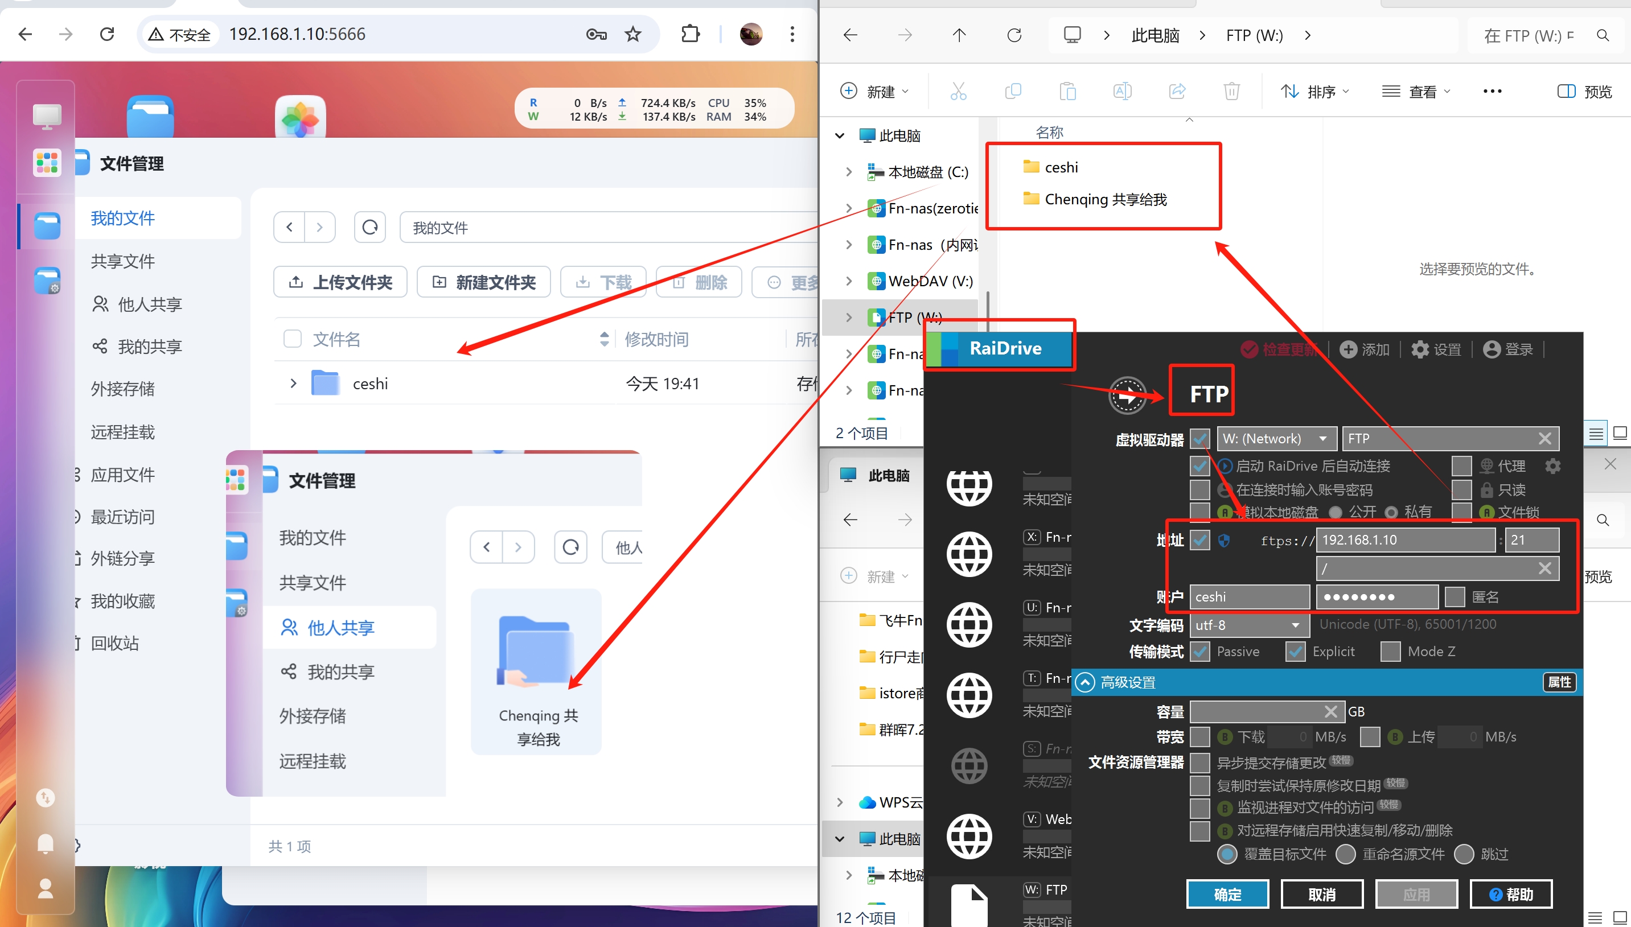Click the 取消 button in RaiDrive
Viewport: 1631px width, 927px height.
pyautogui.click(x=1322, y=895)
